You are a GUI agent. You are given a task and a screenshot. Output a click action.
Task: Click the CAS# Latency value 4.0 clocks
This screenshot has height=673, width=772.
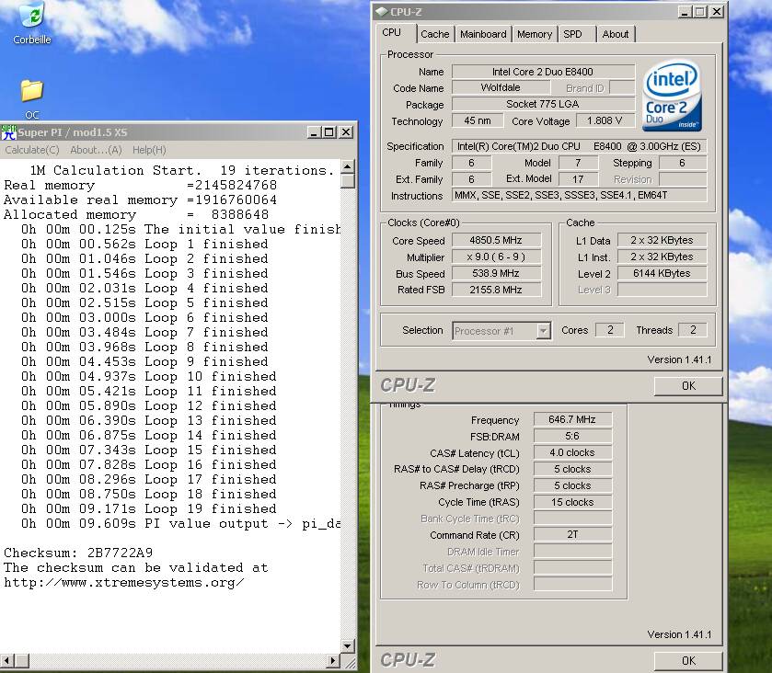(572, 452)
